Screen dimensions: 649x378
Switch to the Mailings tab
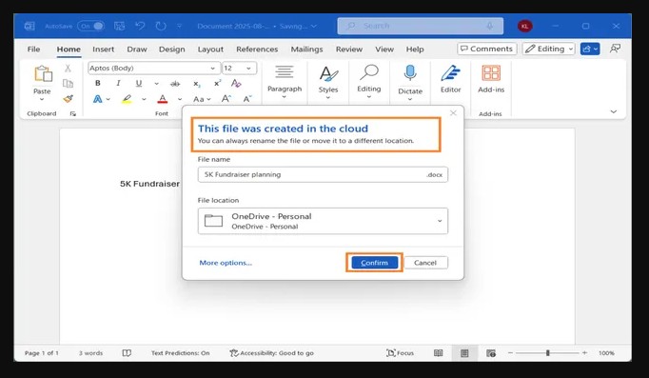point(306,50)
